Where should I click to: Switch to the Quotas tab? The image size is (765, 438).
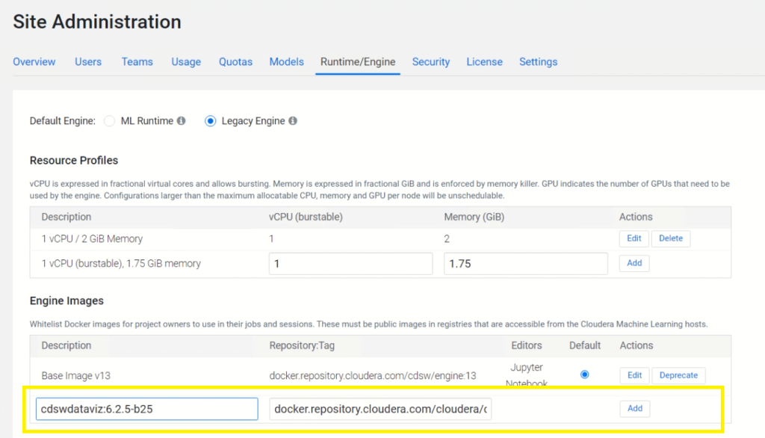235,62
